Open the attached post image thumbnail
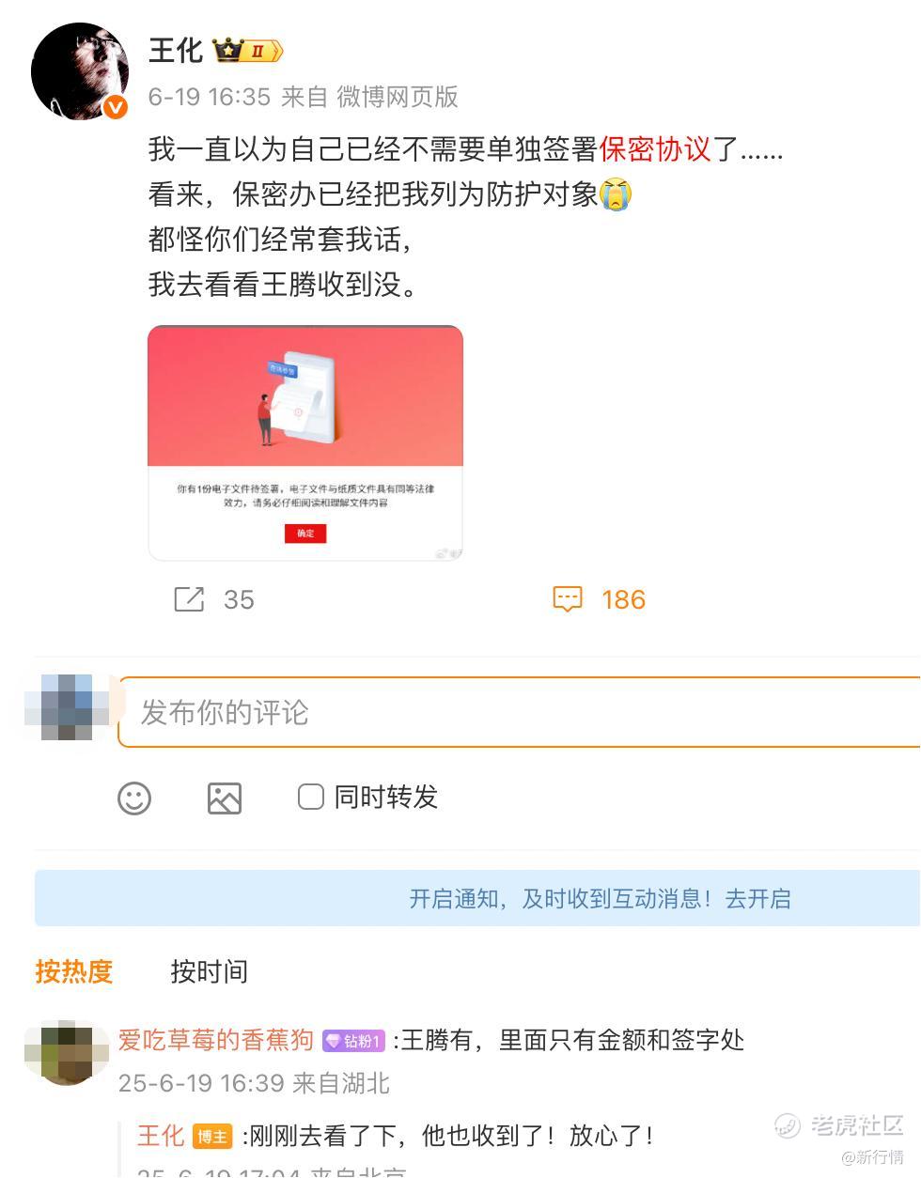This screenshot has height=1178, width=921. pyautogui.click(x=305, y=443)
